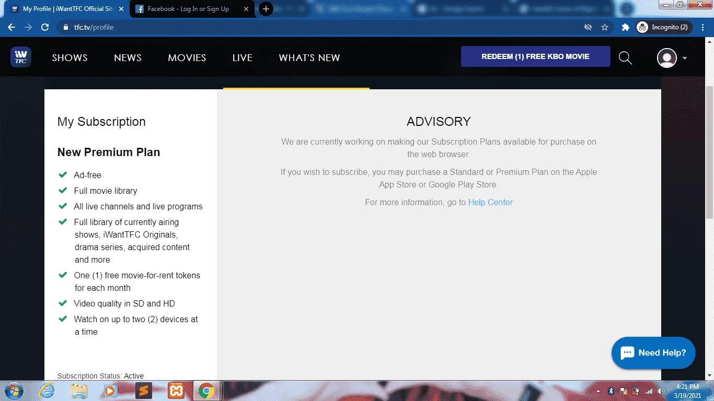The width and height of the screenshot is (714, 401).
Task: Click the My Subscription heading
Action: point(101,122)
